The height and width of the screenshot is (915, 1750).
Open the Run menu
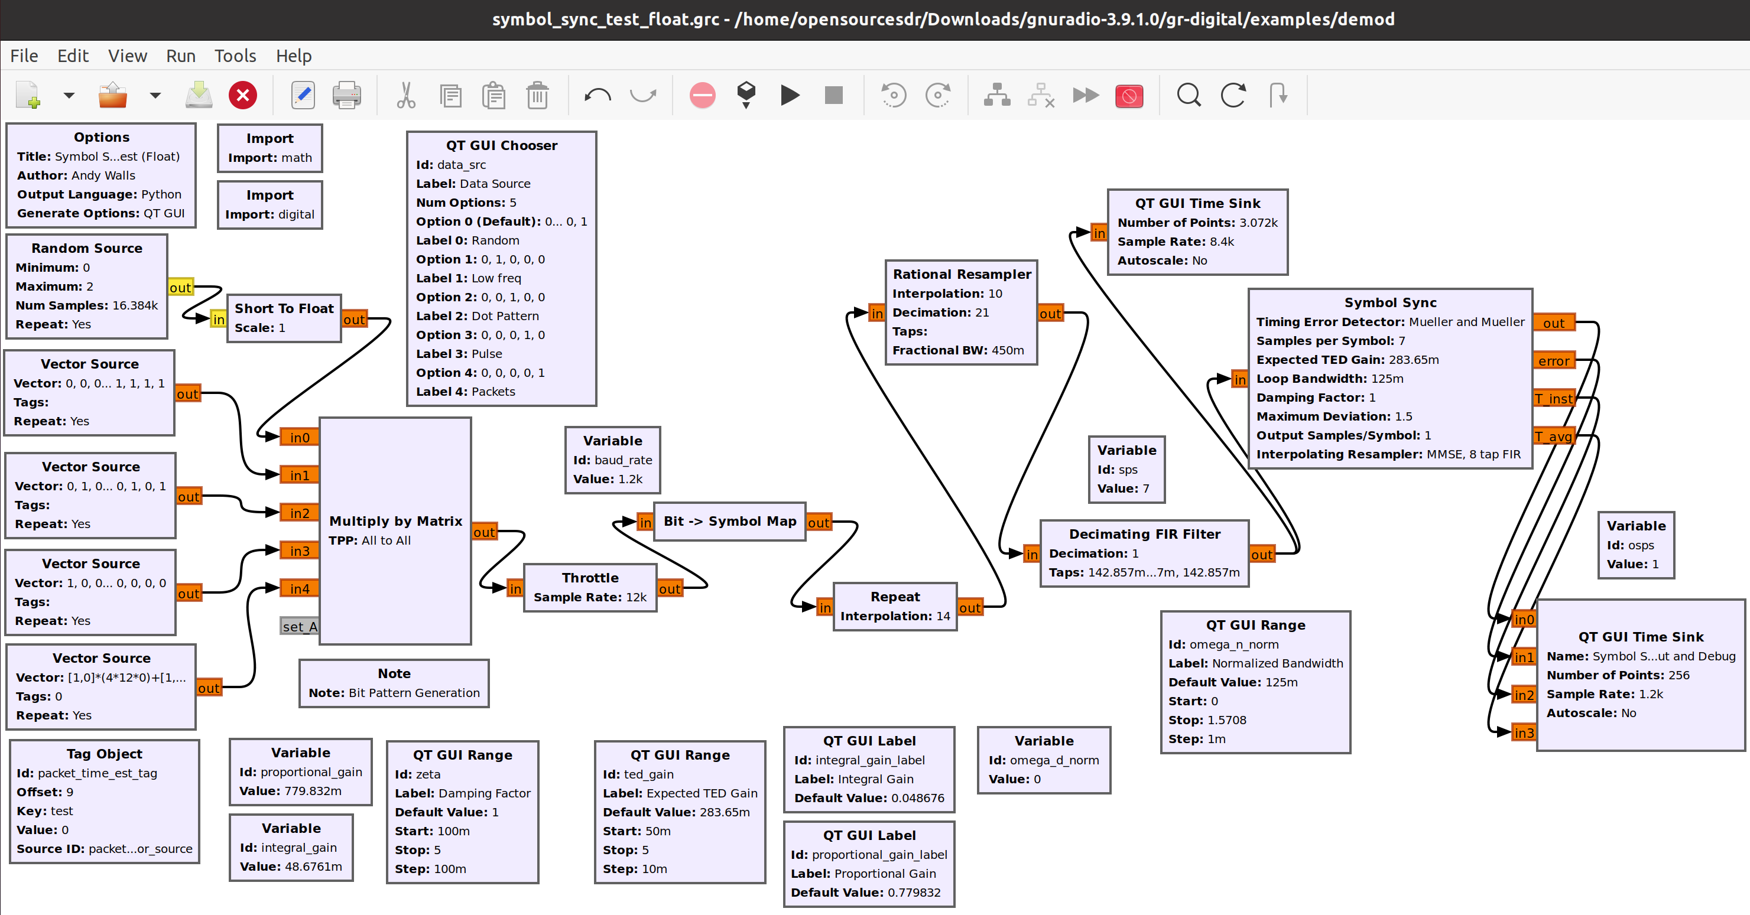181,56
